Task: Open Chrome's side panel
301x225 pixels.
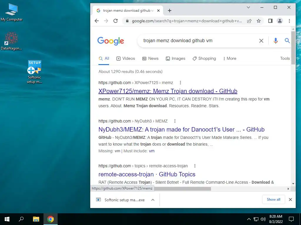Action: coord(270,21)
